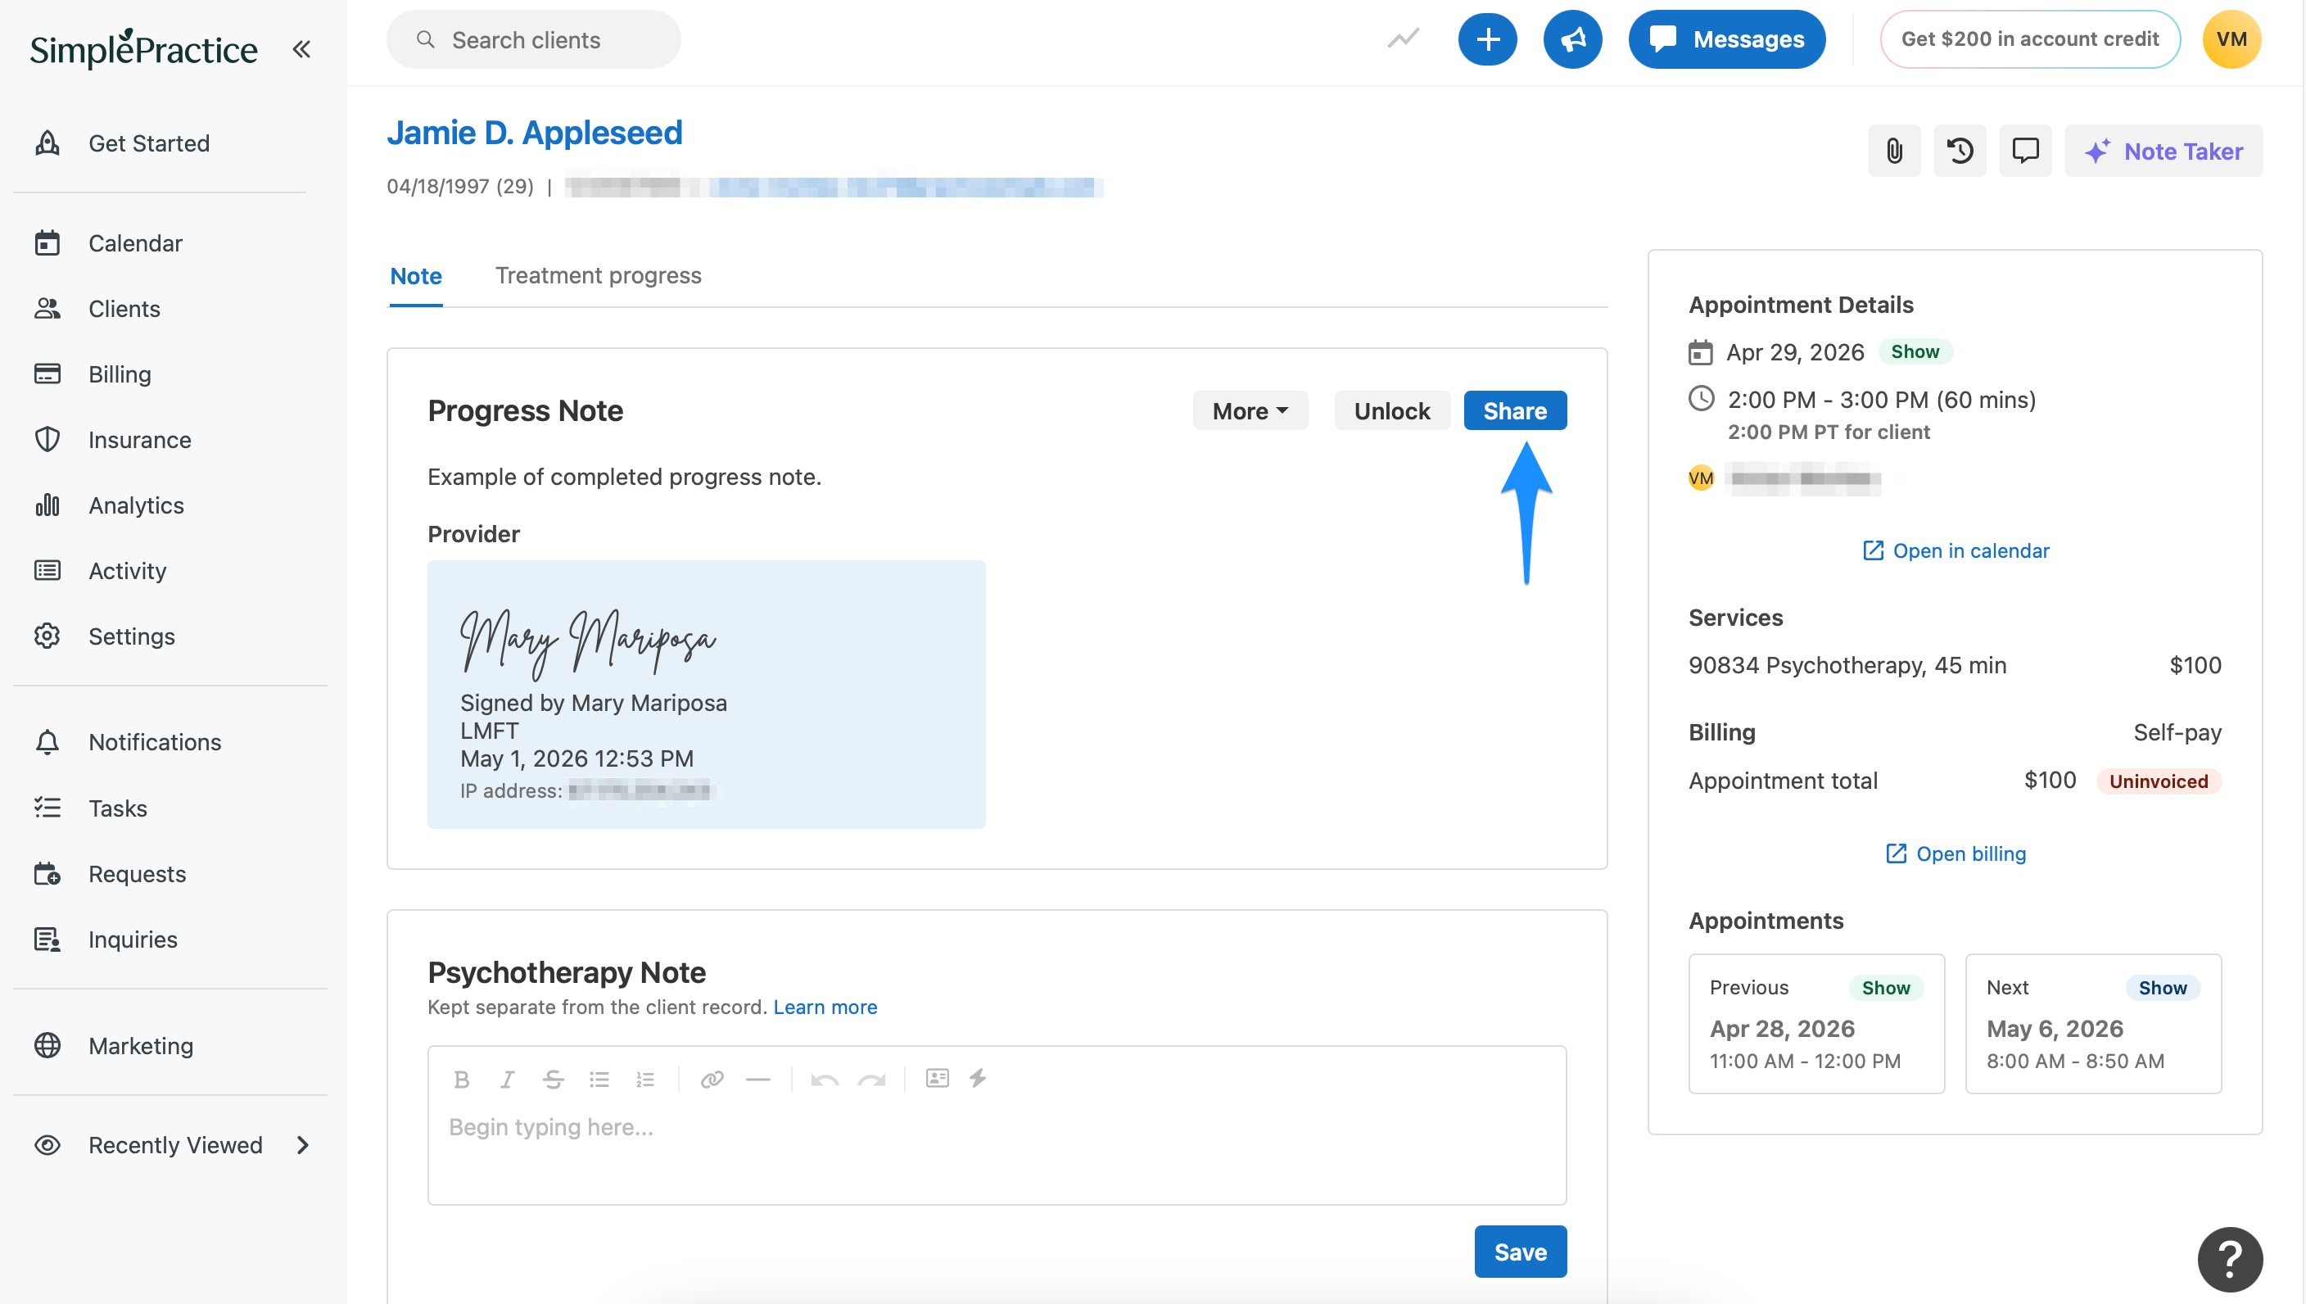
Task: Click the Recently Viewed eye icon
Action: coord(47,1144)
